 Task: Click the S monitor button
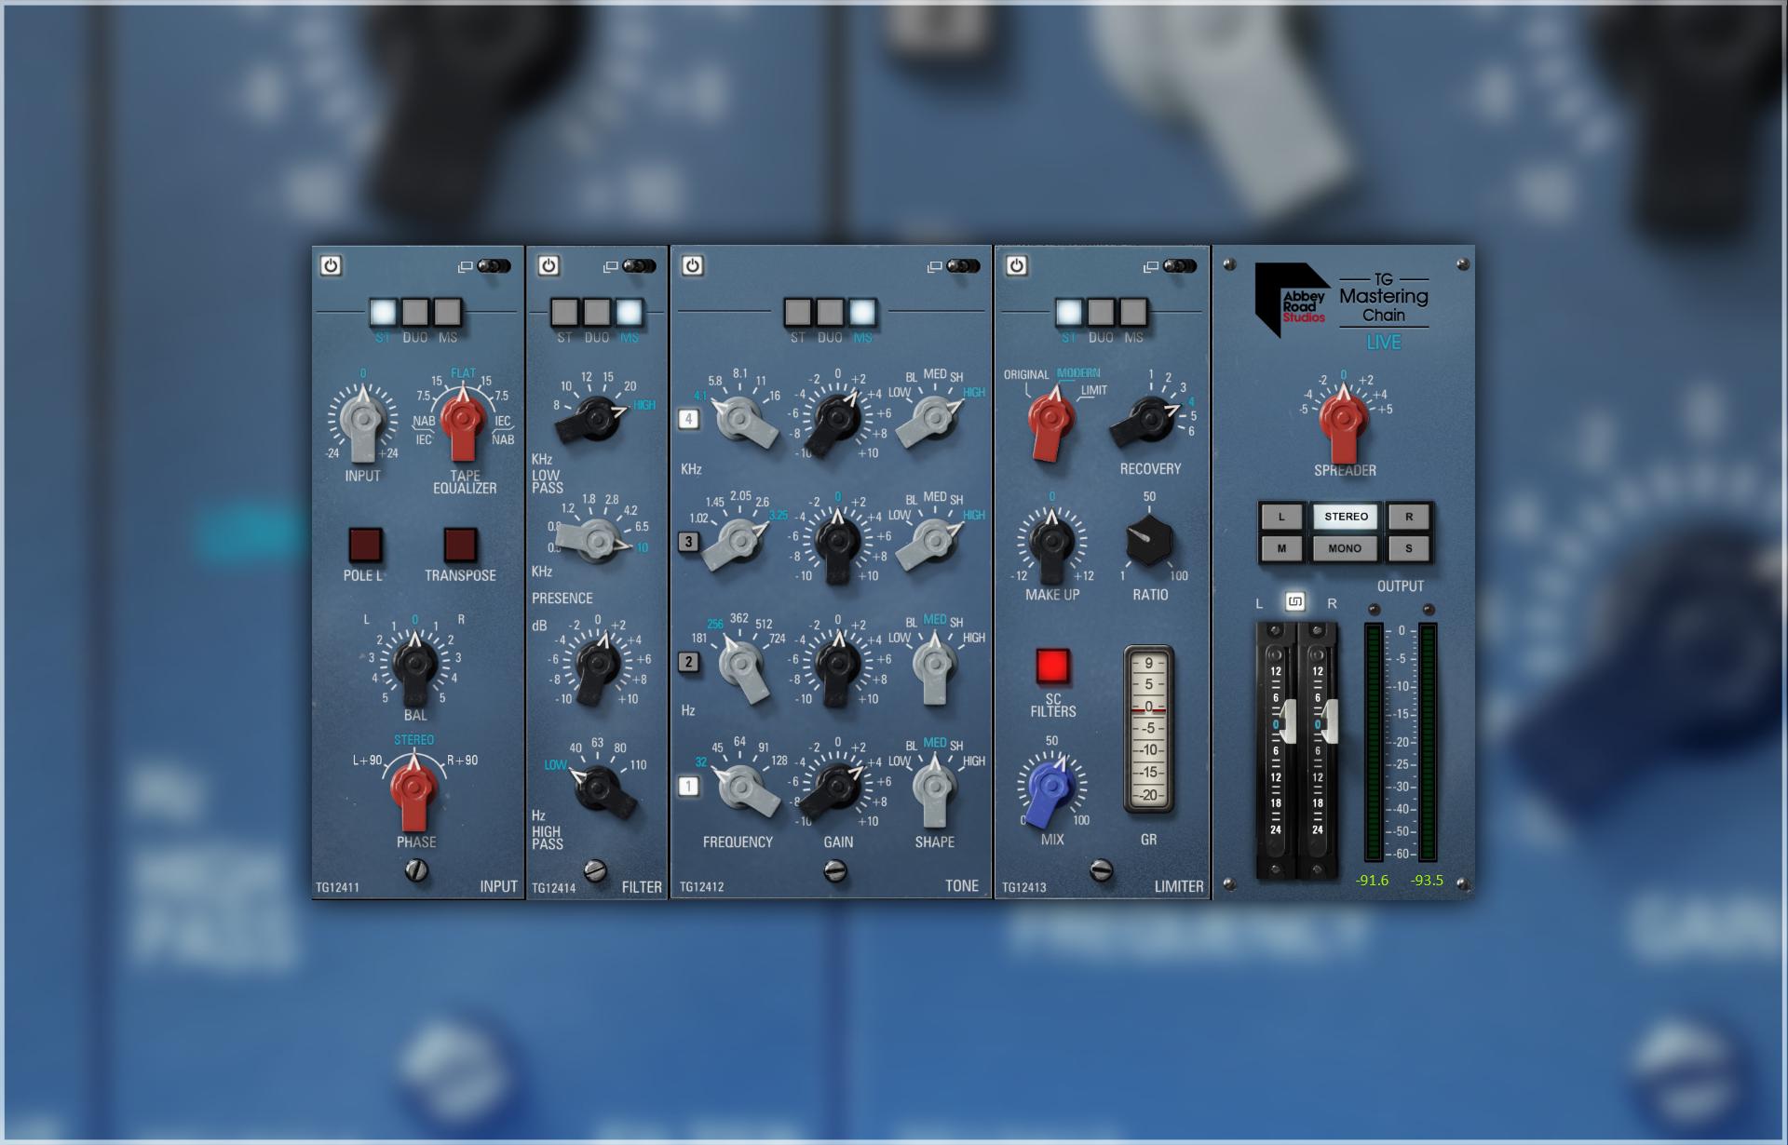coord(1408,548)
